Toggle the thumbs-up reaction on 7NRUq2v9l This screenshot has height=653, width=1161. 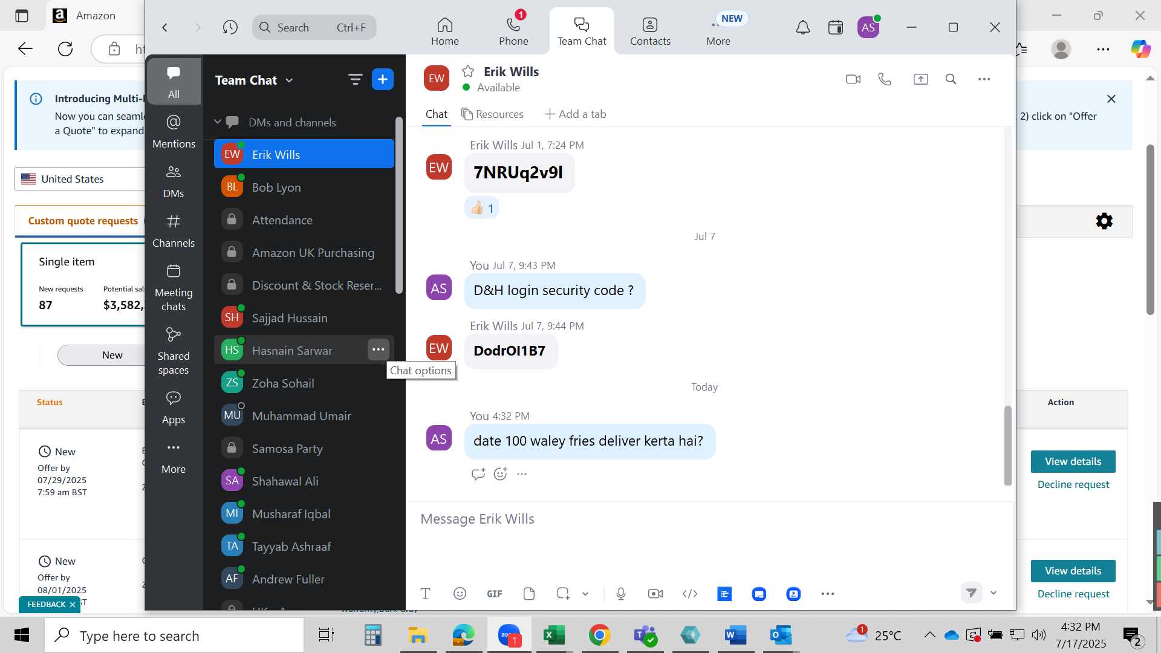coord(482,209)
